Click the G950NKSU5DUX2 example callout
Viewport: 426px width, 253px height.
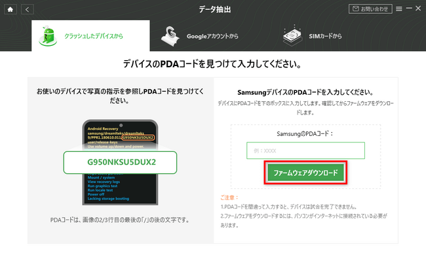coord(120,162)
